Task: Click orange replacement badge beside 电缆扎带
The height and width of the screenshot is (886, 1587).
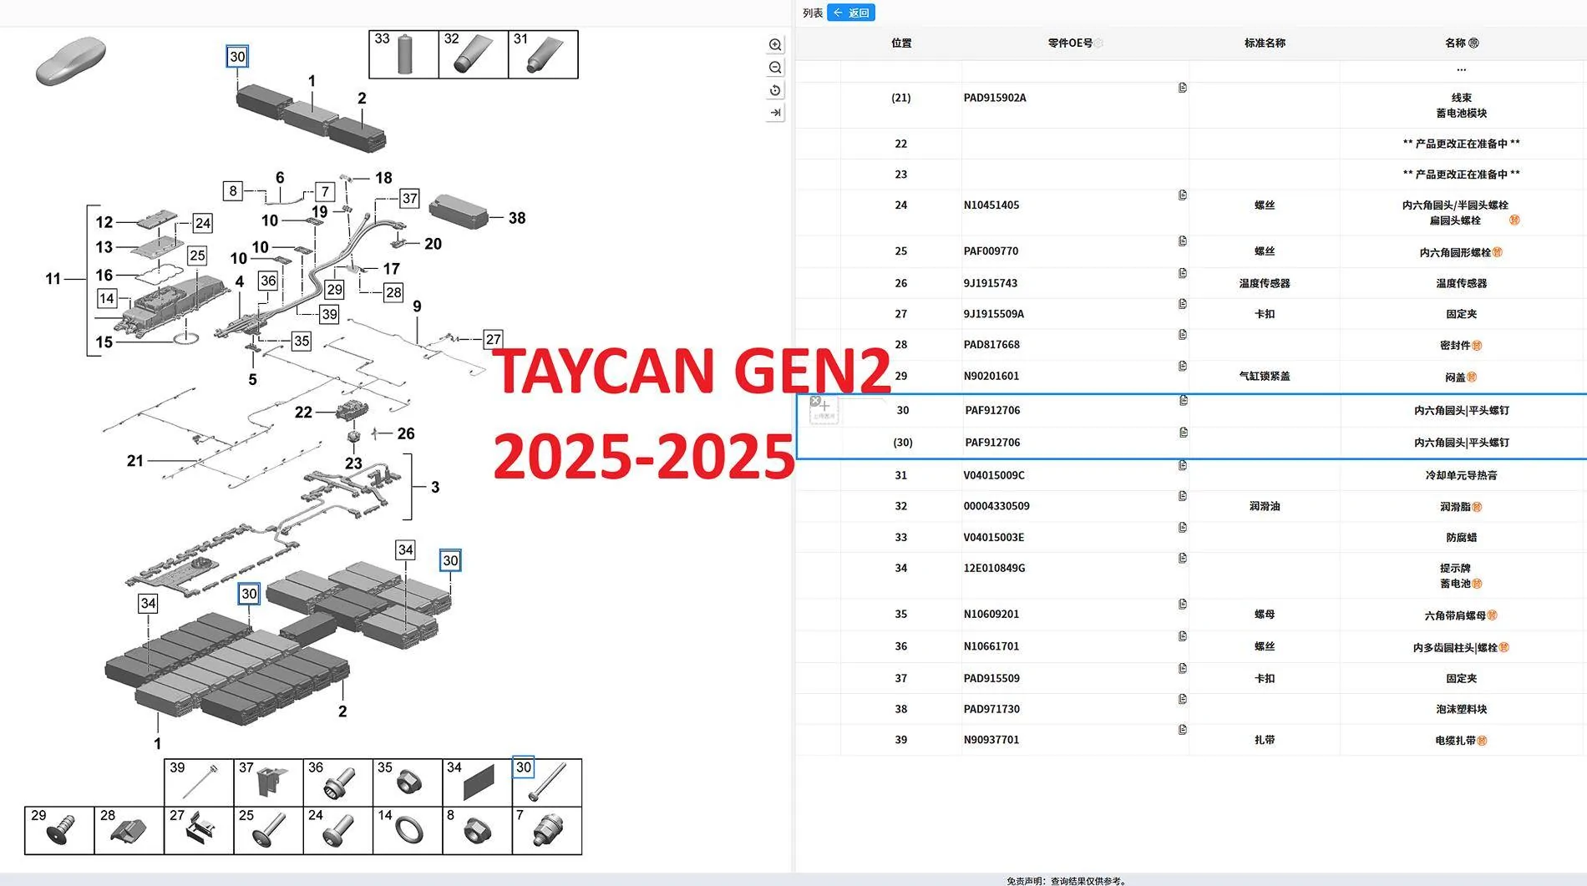Action: coord(1482,741)
